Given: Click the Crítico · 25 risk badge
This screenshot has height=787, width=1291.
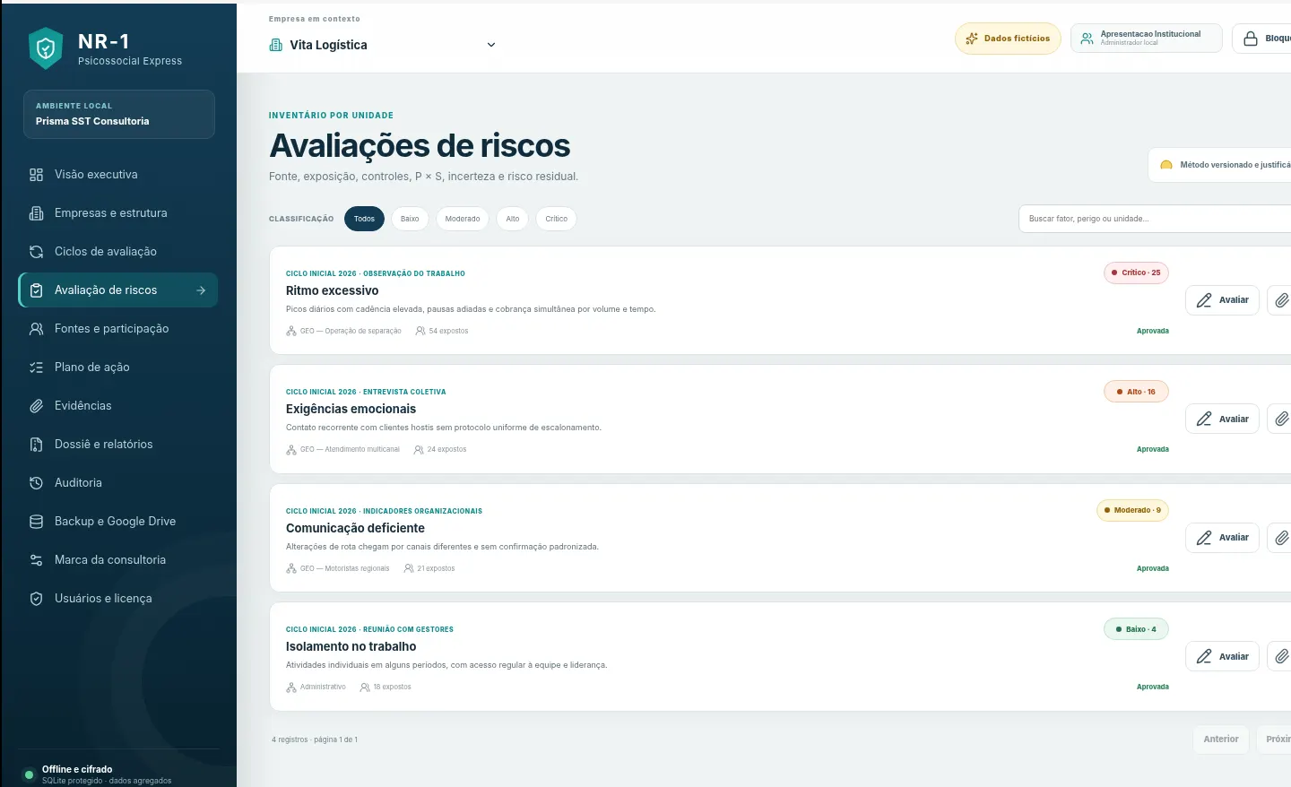Looking at the screenshot, I should pyautogui.click(x=1136, y=272).
